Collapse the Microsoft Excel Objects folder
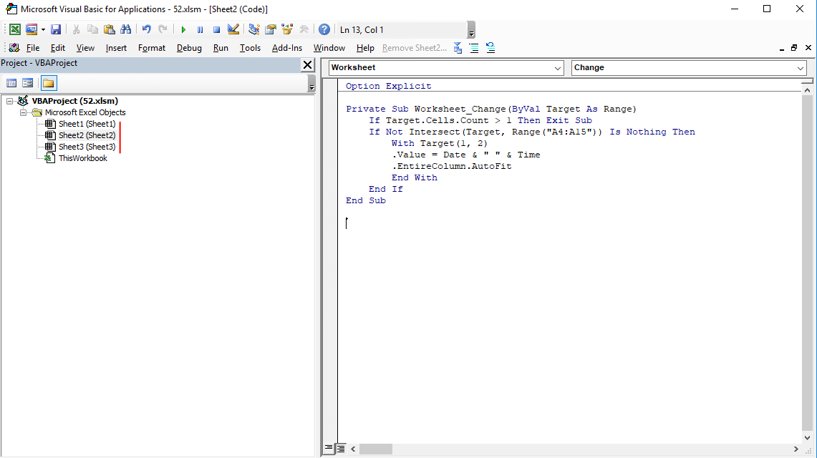 24,112
